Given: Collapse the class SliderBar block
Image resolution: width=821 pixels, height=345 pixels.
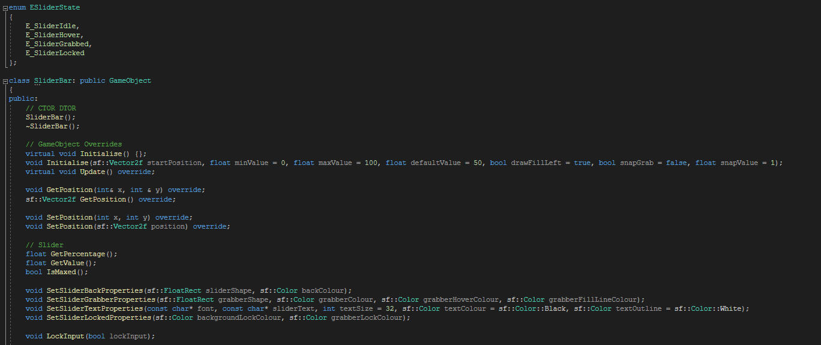Looking at the screenshot, I should point(5,81).
